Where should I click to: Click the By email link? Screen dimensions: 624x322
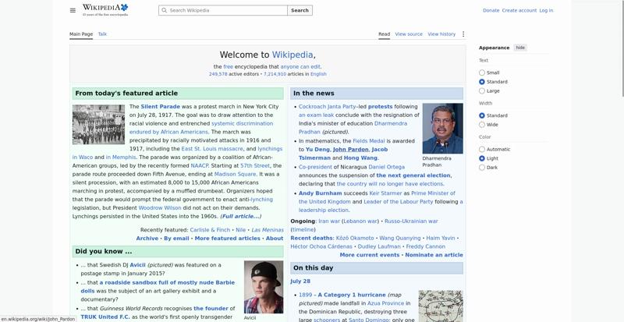pos(176,239)
